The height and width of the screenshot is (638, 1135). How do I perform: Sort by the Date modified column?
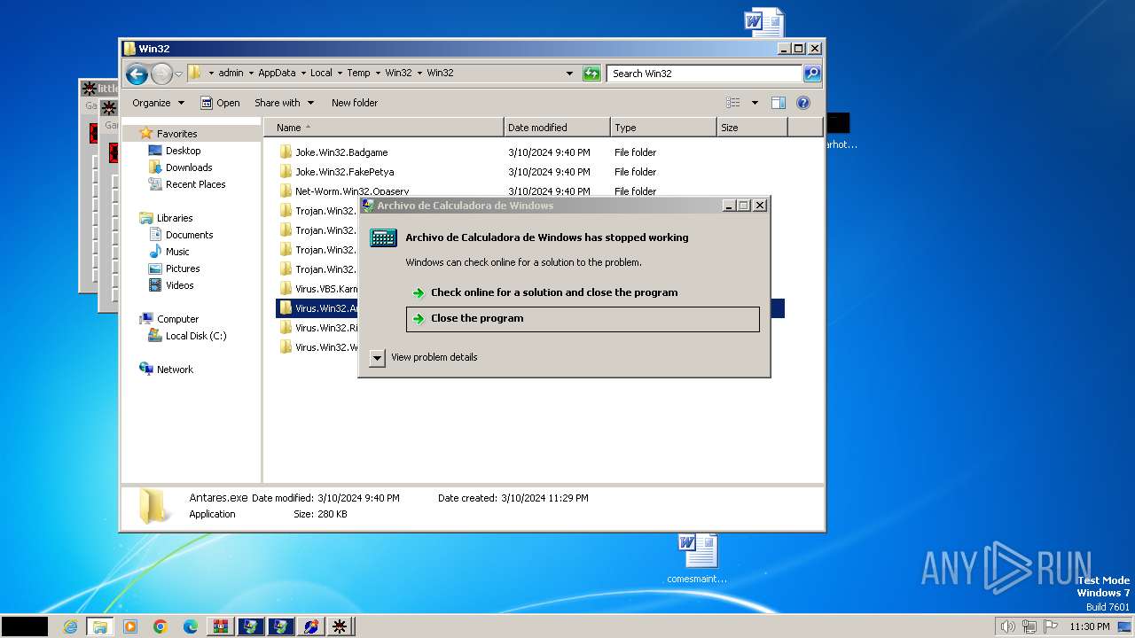coord(557,128)
